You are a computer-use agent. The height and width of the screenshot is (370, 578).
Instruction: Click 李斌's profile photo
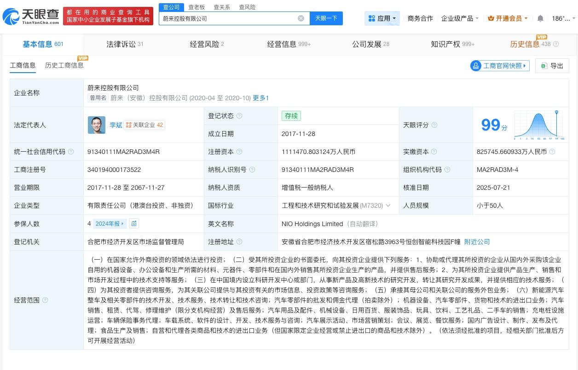tap(97, 125)
